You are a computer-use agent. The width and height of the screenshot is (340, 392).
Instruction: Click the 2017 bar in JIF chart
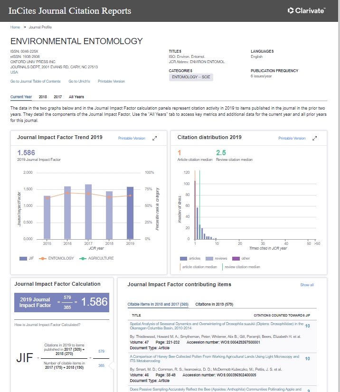click(88, 212)
